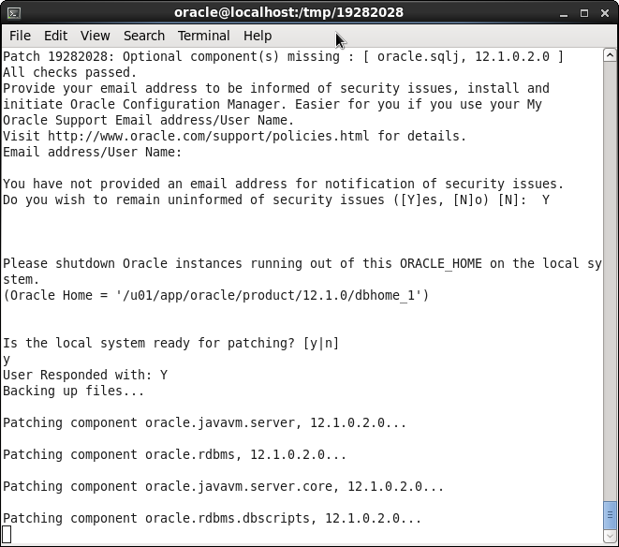
Task: Open the View menu
Action: click(x=96, y=36)
